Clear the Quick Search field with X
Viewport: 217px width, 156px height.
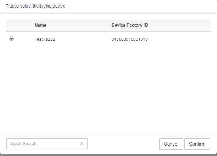pos(82,143)
